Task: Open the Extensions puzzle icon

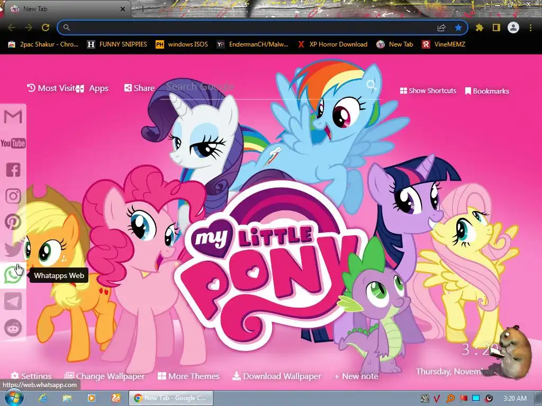Action: click(480, 27)
